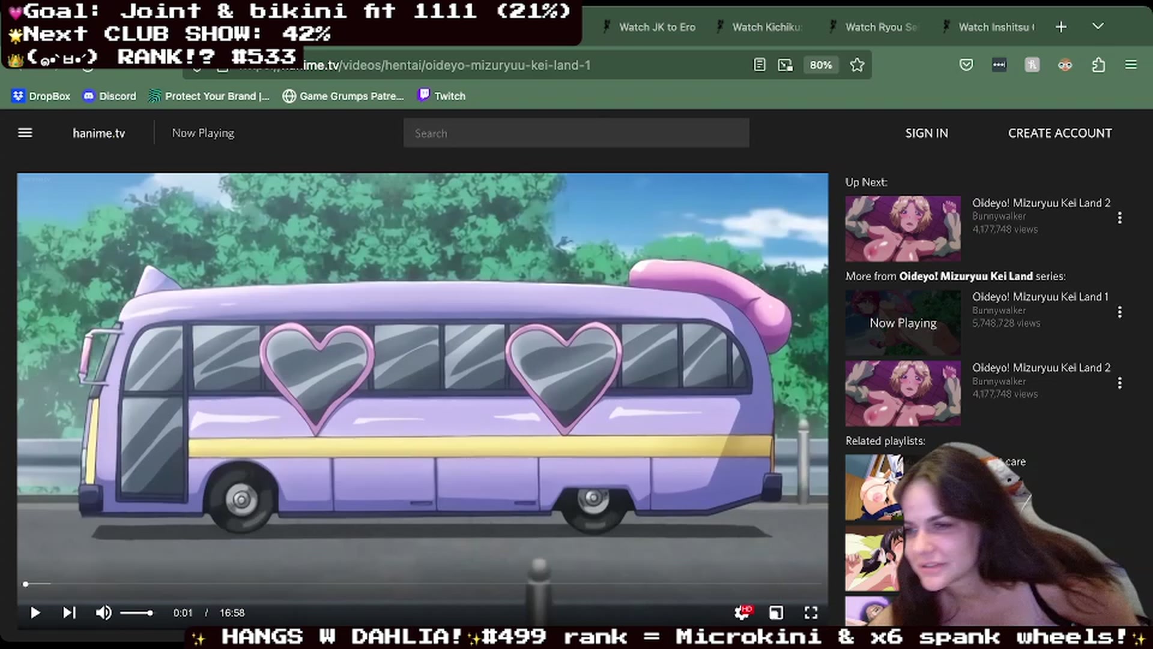Image resolution: width=1153 pixels, height=649 pixels.
Task: Open the DropBox bookmark
Action: (41, 96)
